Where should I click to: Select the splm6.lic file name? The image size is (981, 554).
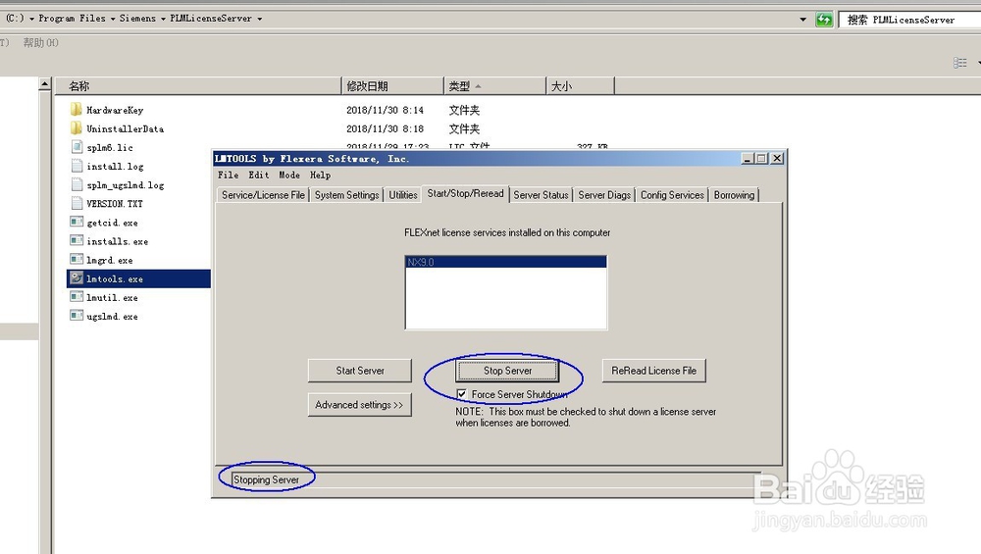(110, 147)
